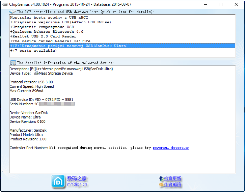Click the Controller Part-Number label
Screen dimensions: 245x192
point(29,148)
